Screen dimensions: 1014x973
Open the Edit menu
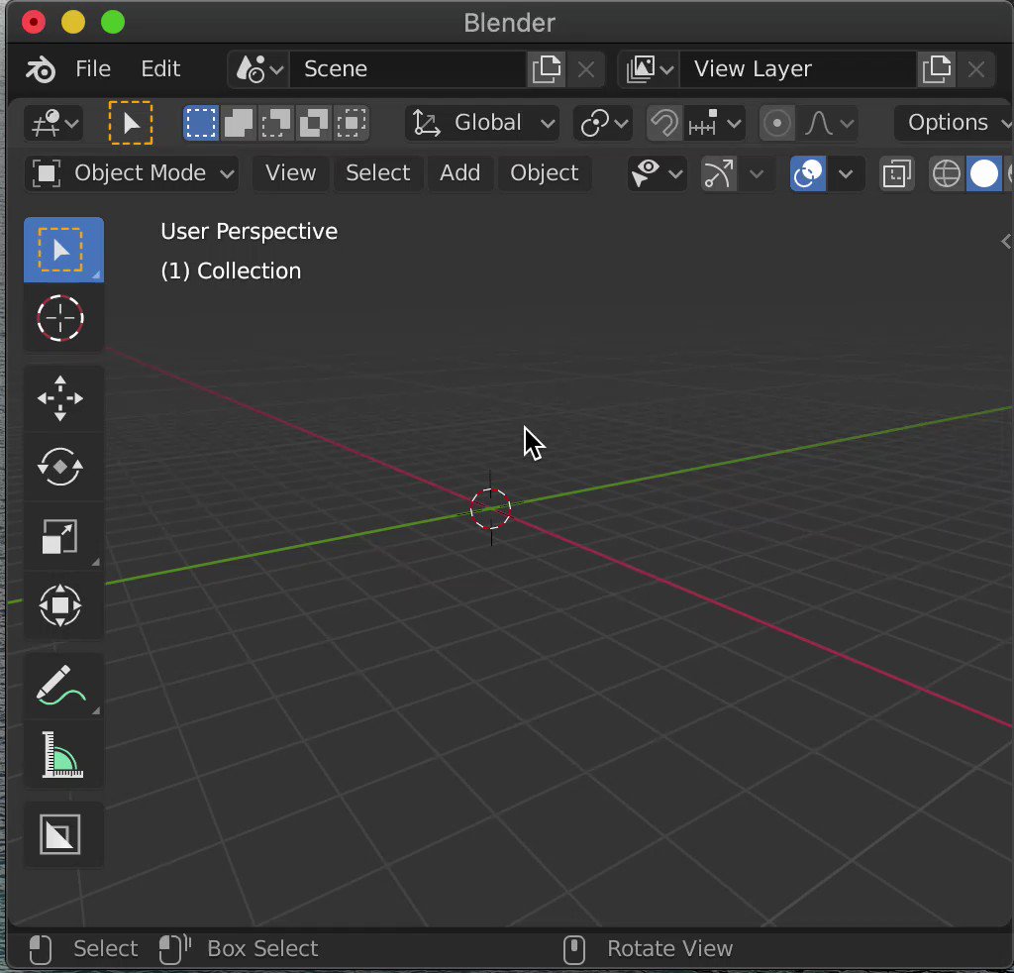pos(160,68)
